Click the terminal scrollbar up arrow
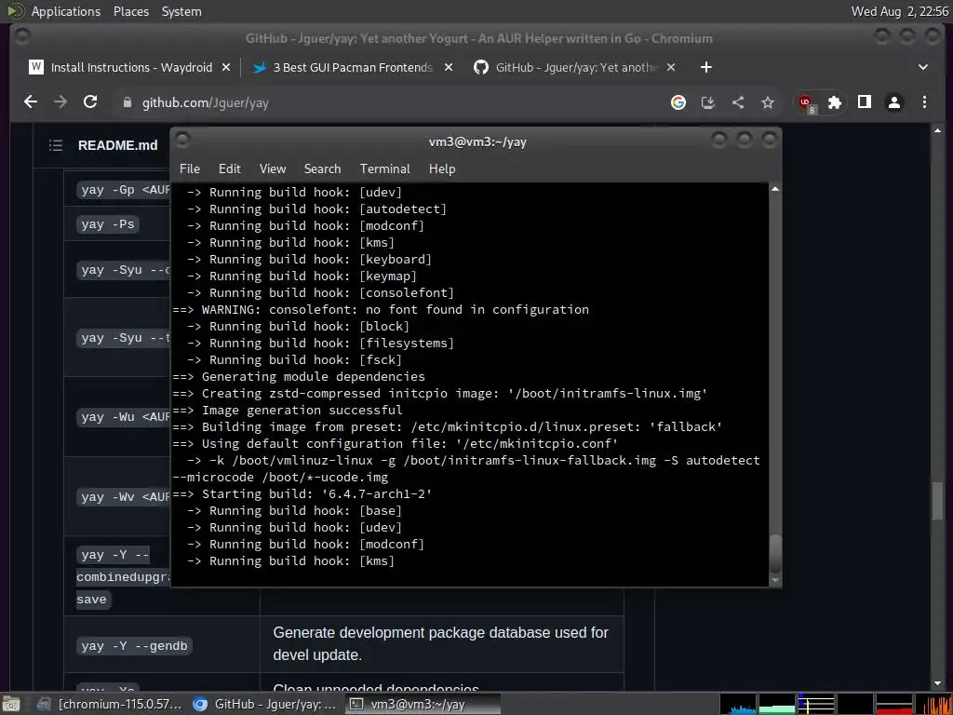 coord(775,190)
